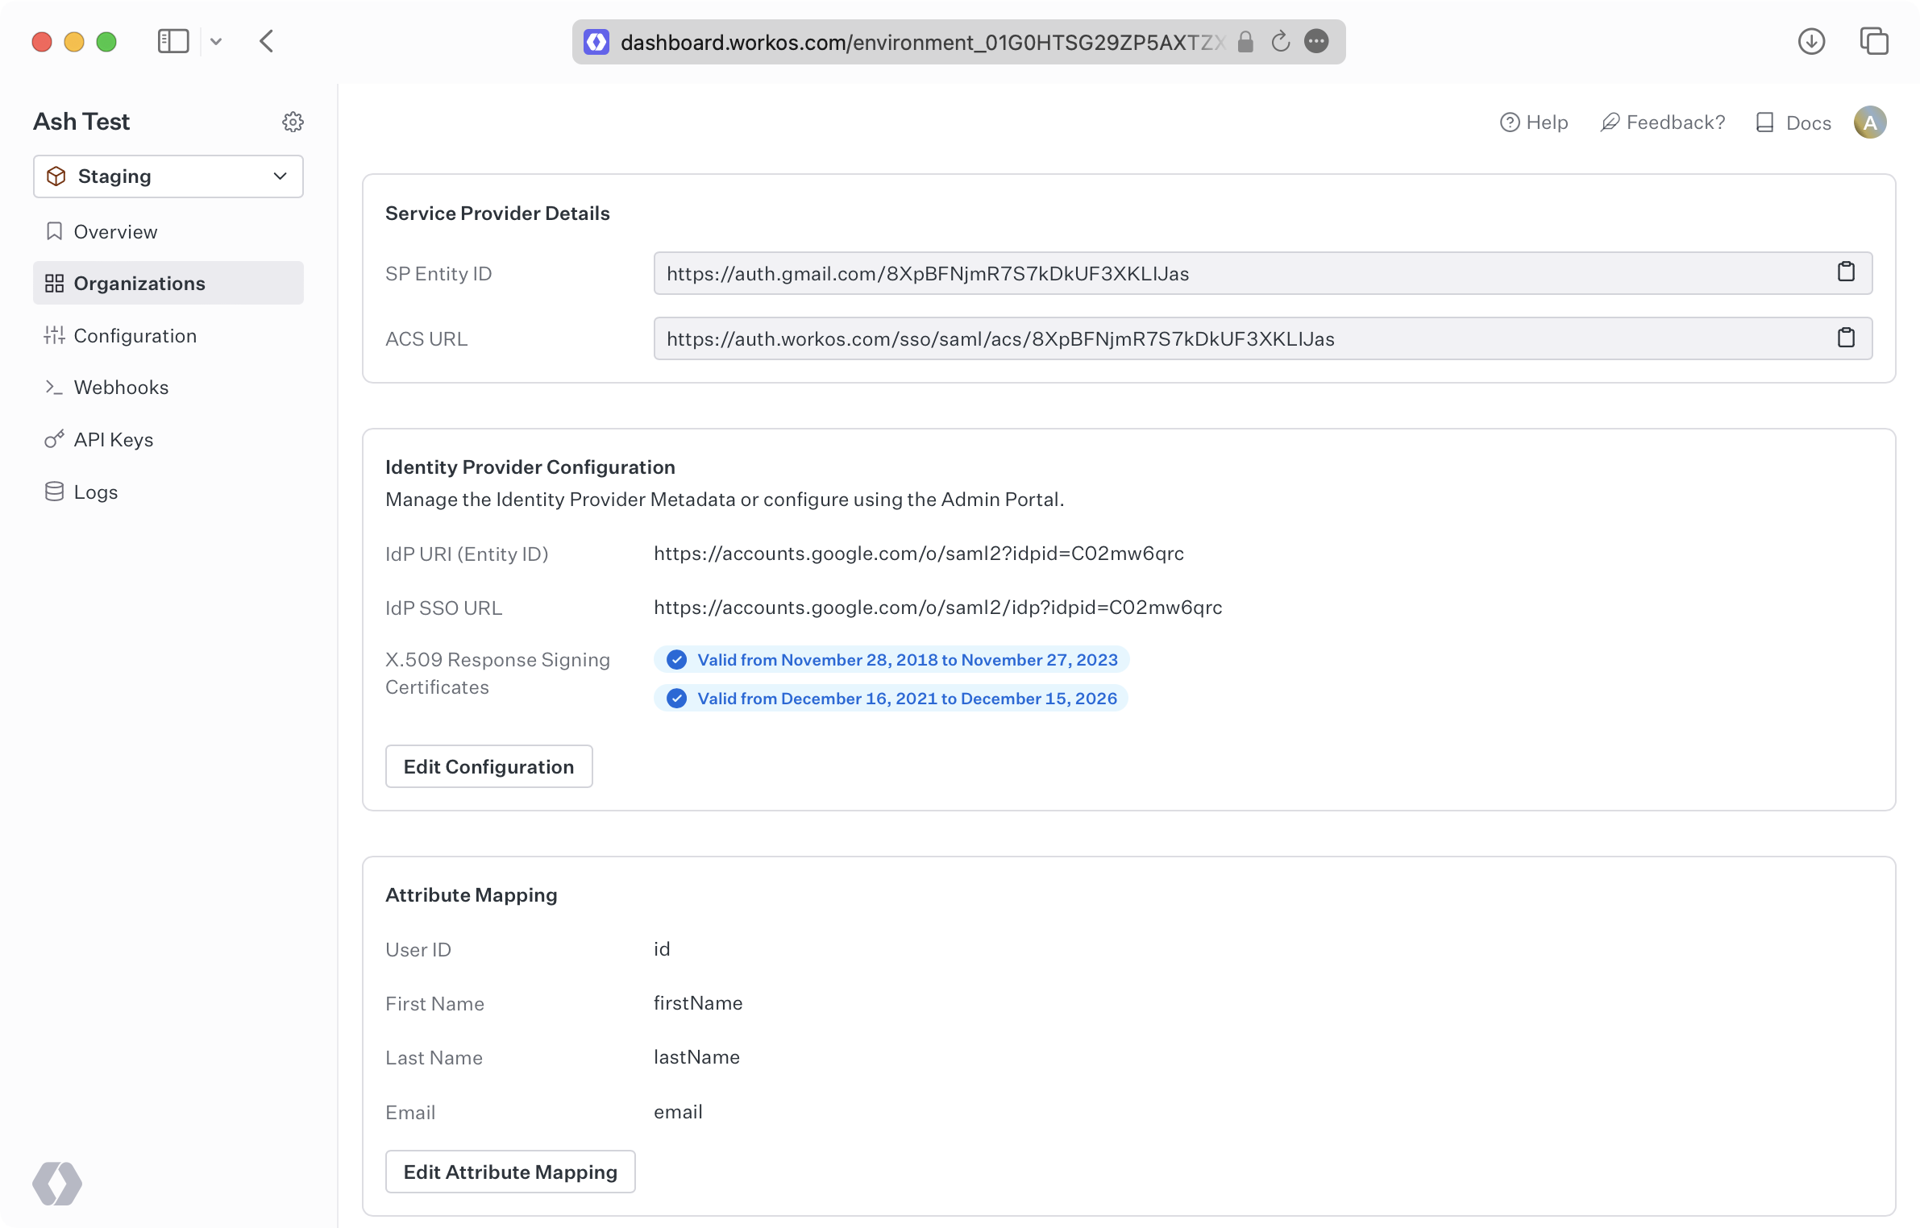1920x1228 pixels.
Task: Copy the ACS URL using clipboard icon
Action: tap(1846, 338)
